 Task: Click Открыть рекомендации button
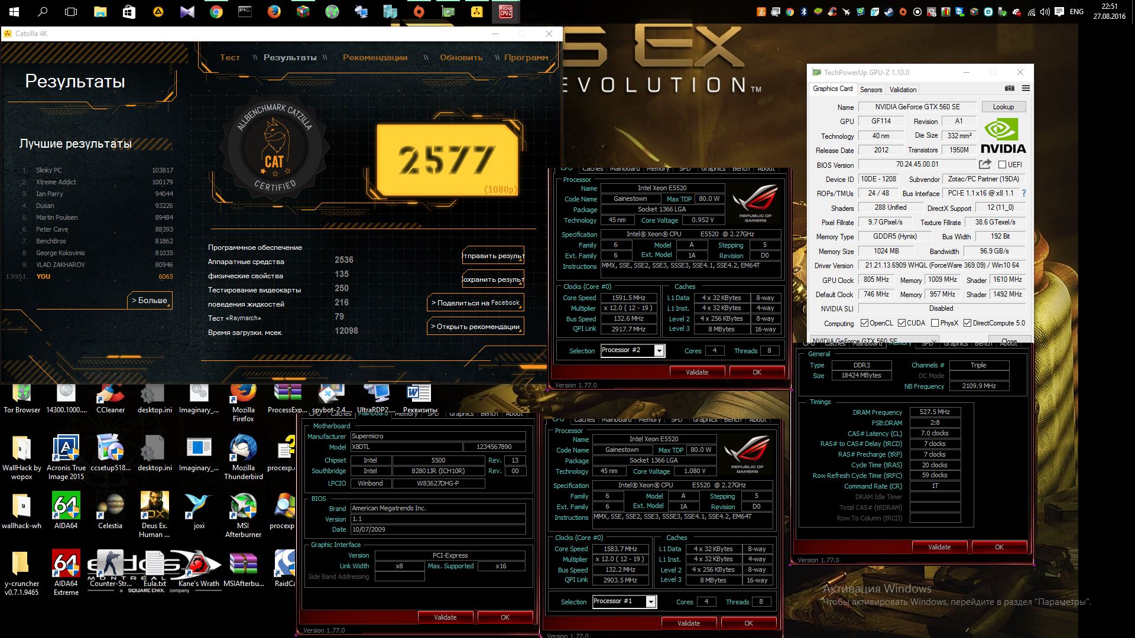(475, 326)
